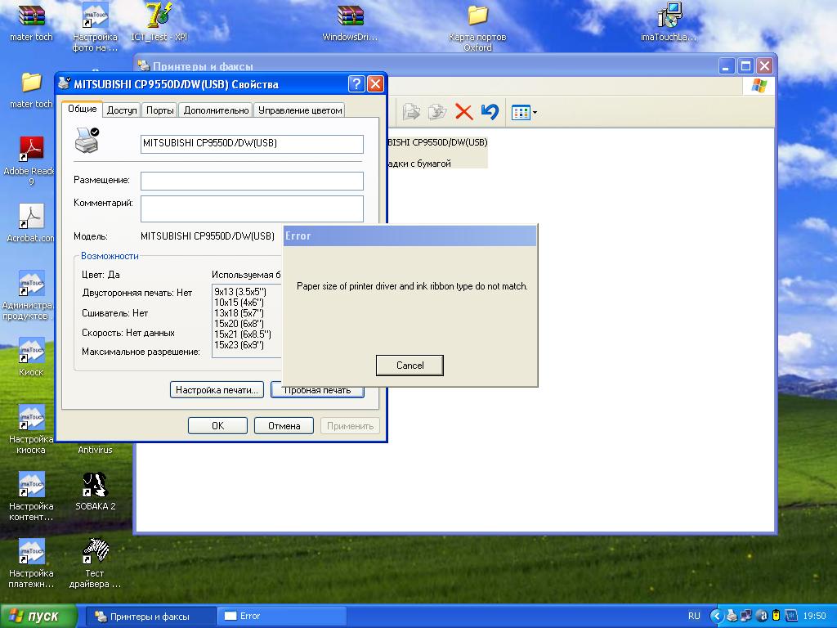Open the mater toch folder icon
The image size is (837, 628).
pos(31,90)
